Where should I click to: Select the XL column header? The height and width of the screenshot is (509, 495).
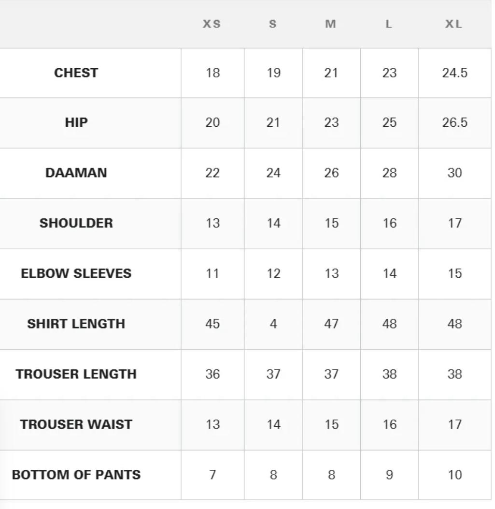point(454,24)
